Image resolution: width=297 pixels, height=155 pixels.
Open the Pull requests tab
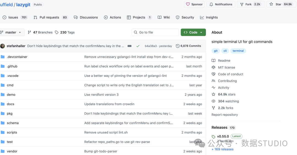[51, 17]
